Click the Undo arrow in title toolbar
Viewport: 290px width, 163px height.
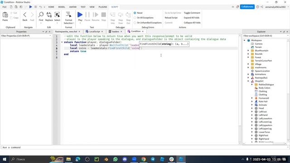click(x=40, y=7)
